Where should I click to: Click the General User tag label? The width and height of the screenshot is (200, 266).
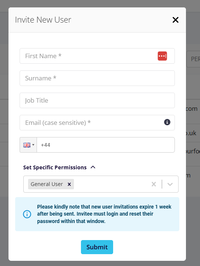[x=47, y=184]
